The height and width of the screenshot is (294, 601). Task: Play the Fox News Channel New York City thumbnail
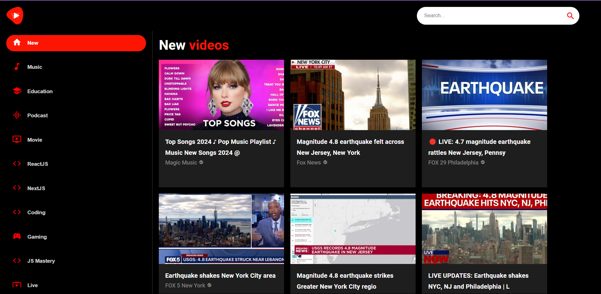pyautogui.click(x=353, y=95)
